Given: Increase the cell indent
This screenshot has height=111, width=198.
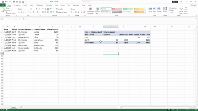Looking at the screenshot, I should (x=54, y=12).
